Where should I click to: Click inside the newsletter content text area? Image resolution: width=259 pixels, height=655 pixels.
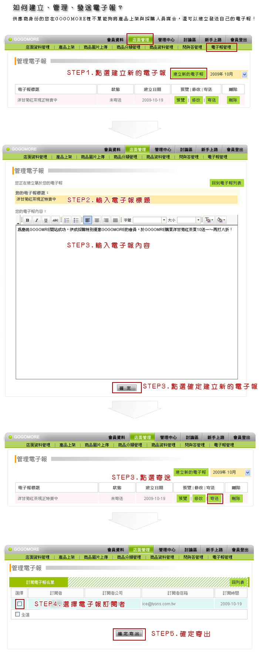(x=127, y=302)
